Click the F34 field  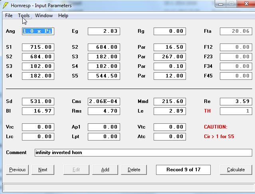(x=236, y=66)
